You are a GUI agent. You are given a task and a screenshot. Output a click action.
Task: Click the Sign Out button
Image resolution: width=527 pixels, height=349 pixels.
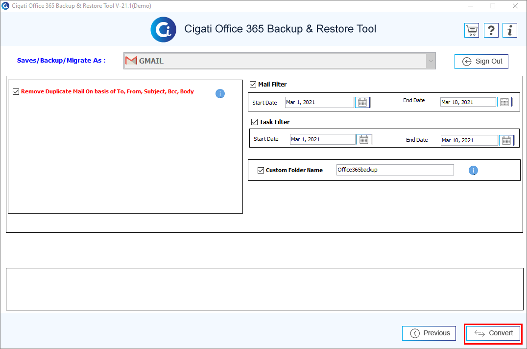(481, 62)
